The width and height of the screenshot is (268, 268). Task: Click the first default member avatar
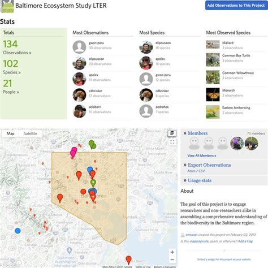tap(194, 144)
